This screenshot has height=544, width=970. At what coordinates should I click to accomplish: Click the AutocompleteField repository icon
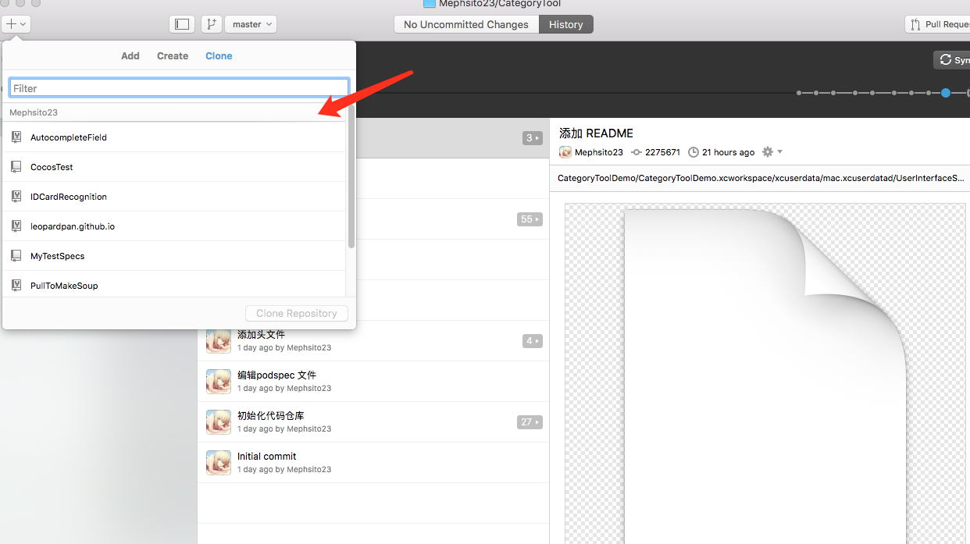[x=16, y=137]
